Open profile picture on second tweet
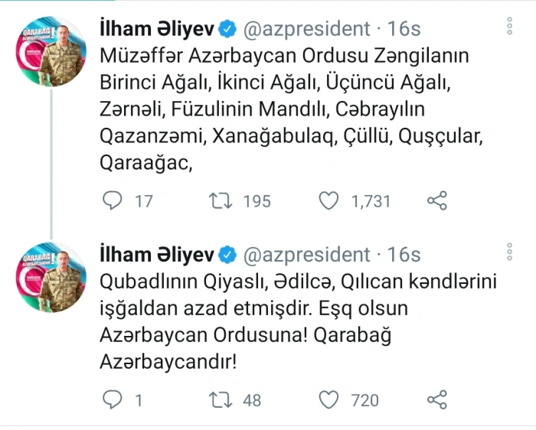536x430 pixels. click(x=51, y=277)
